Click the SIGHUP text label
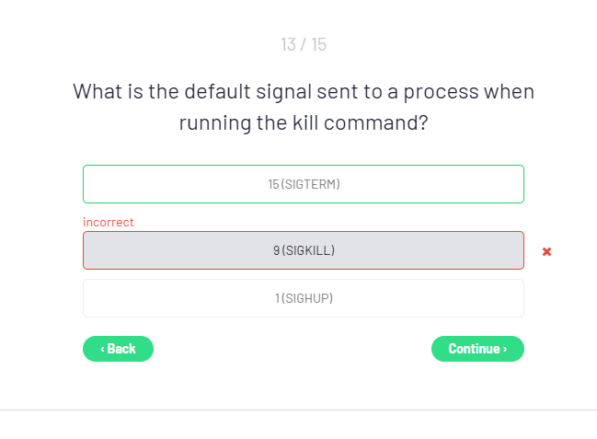This screenshot has height=439, width=597. pos(308,298)
